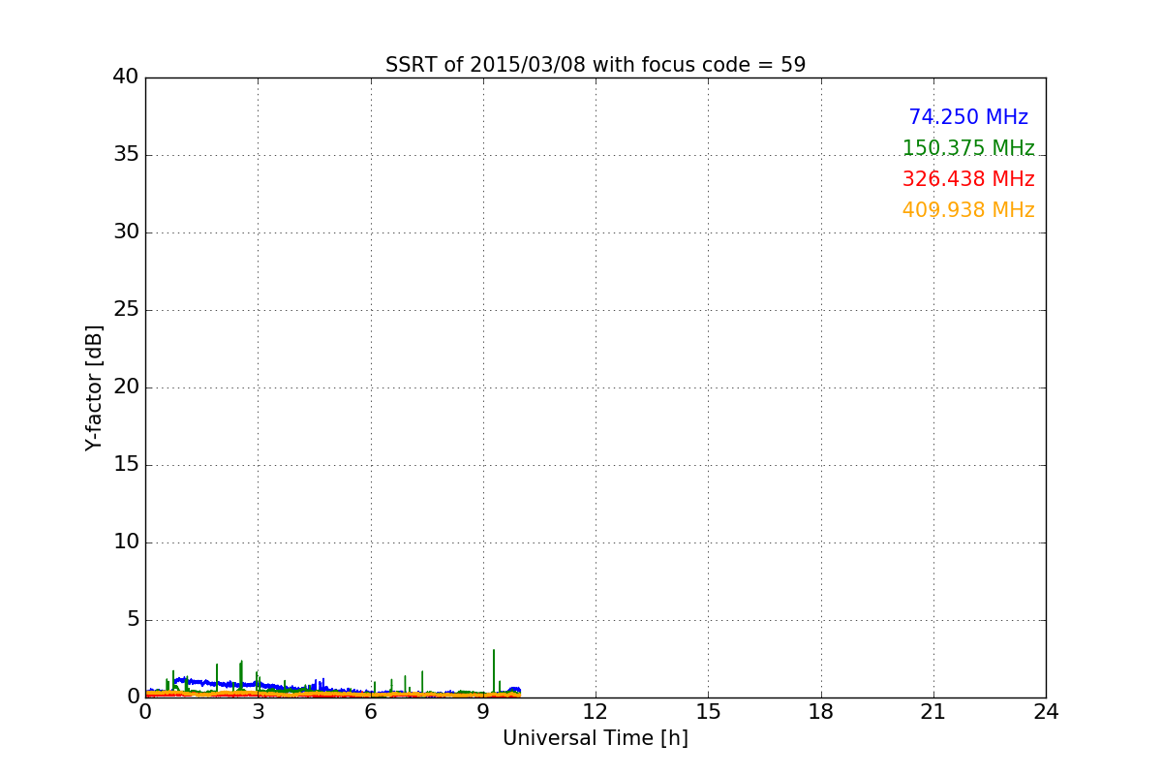This screenshot has width=1162, height=775.
Task: Click the x-axis tick label 24
Action: tap(1046, 712)
